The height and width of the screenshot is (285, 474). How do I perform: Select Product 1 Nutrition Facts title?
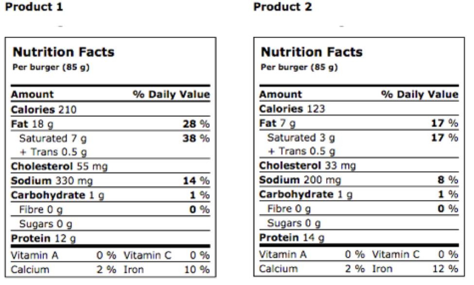[63, 52]
